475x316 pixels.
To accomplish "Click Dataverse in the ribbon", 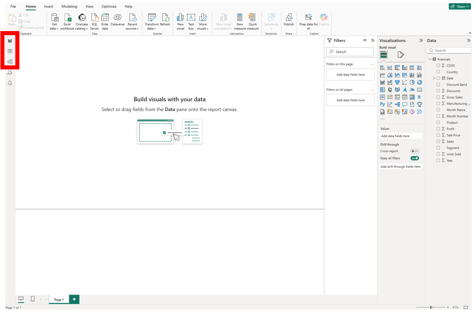I will (x=118, y=20).
